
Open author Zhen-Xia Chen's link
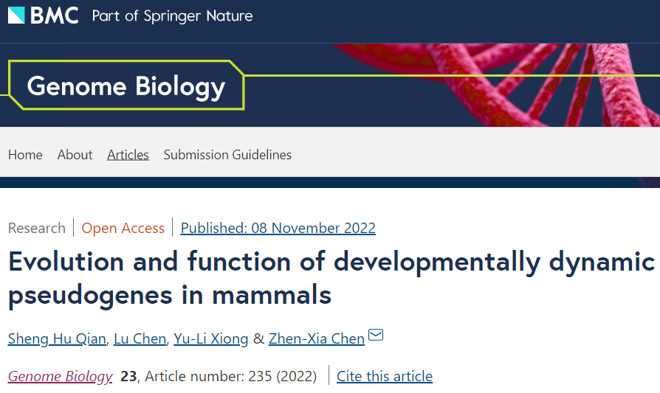[317, 338]
